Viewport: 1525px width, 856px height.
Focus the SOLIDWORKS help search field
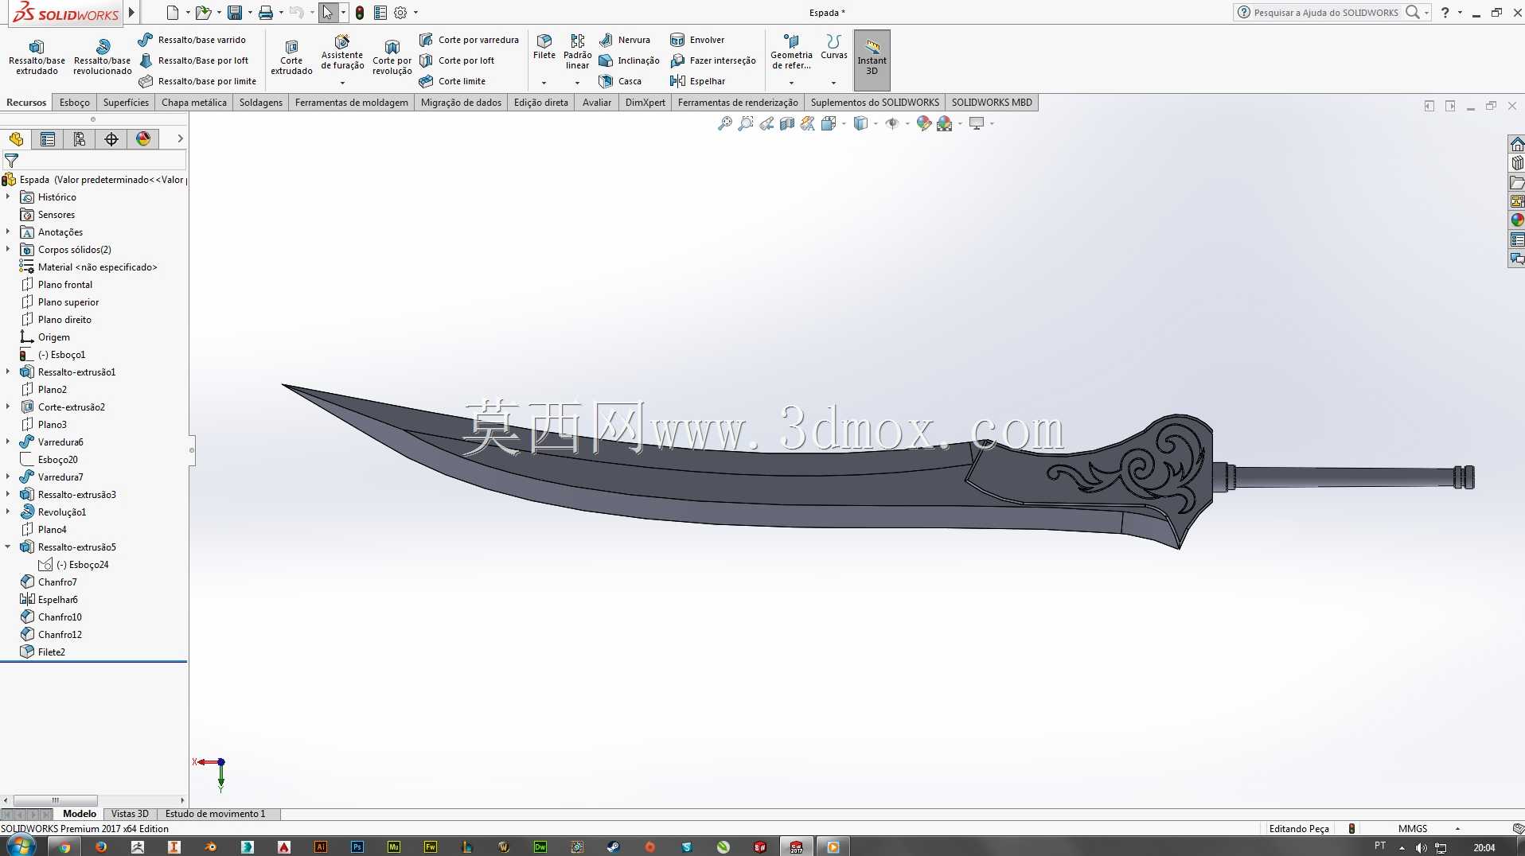click(1324, 13)
